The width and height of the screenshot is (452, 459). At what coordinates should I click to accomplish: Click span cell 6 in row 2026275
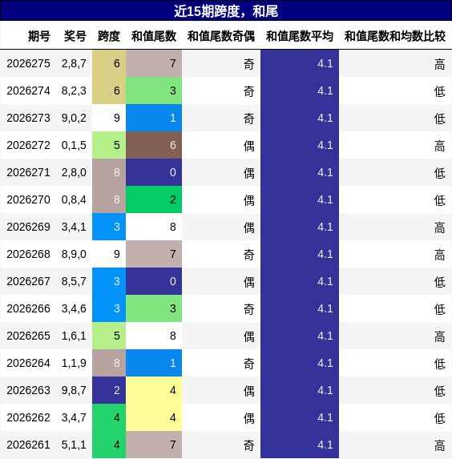point(109,63)
